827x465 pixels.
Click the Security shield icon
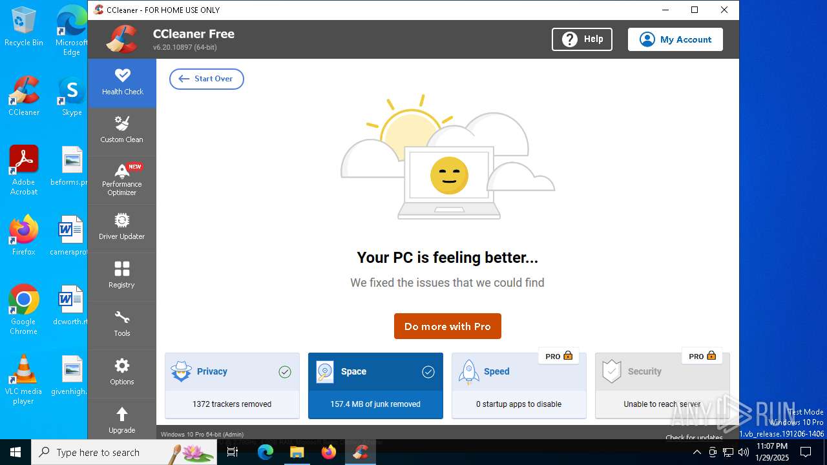click(611, 372)
